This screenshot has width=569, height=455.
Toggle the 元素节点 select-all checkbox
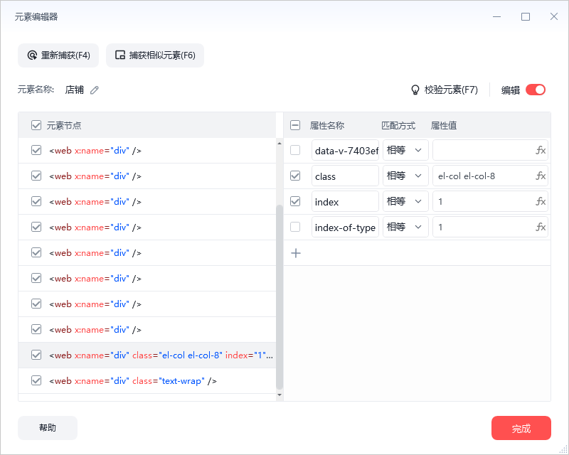36,125
